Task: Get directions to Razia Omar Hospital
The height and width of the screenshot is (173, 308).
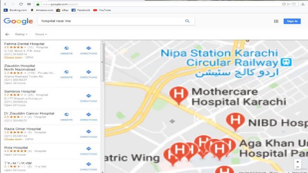Action: coord(89,133)
